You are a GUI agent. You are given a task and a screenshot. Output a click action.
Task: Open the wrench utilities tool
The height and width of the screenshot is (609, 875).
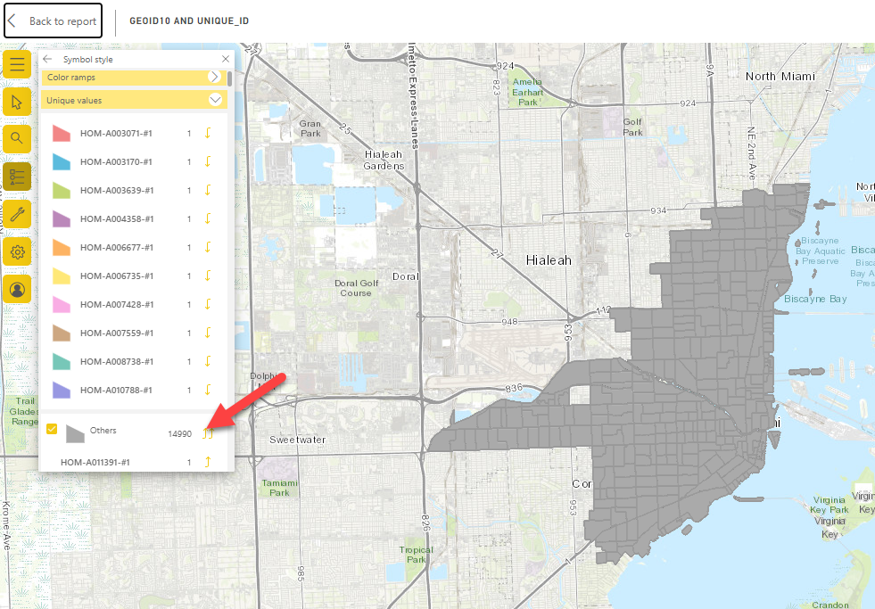point(16,214)
